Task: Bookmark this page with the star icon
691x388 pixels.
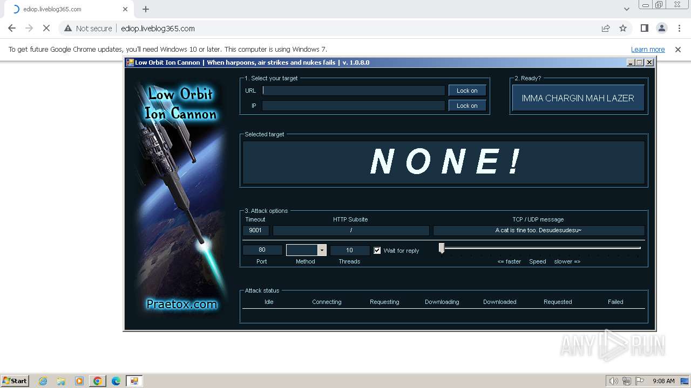Action: click(623, 28)
